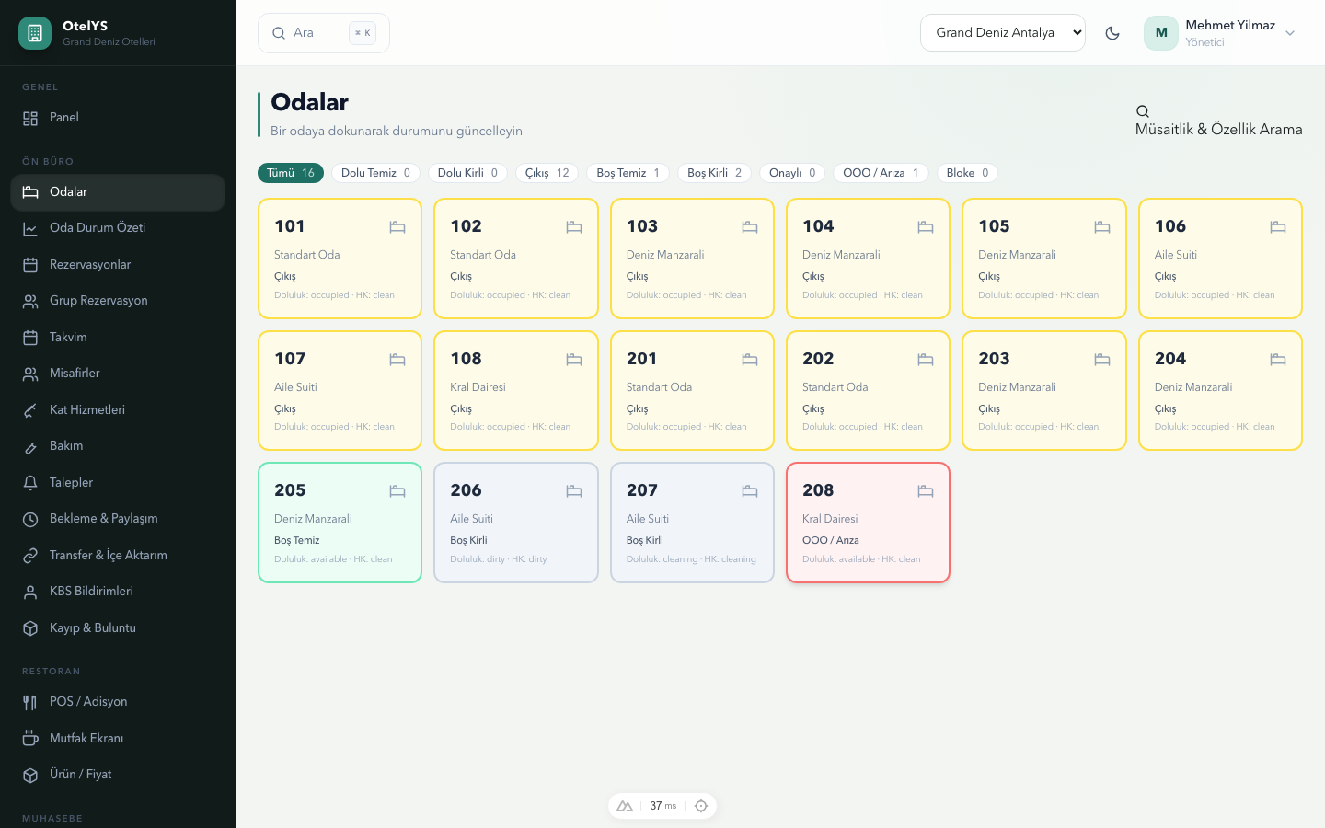Viewport: 1325px width, 828px height.
Task: Open Misafirler guests icon
Action: click(x=30, y=374)
